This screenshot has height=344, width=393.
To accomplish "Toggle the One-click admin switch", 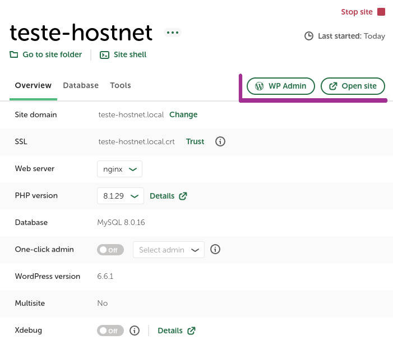I will (110, 250).
